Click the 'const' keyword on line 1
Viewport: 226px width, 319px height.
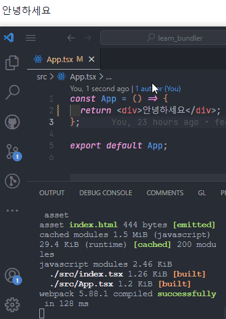pos(83,99)
